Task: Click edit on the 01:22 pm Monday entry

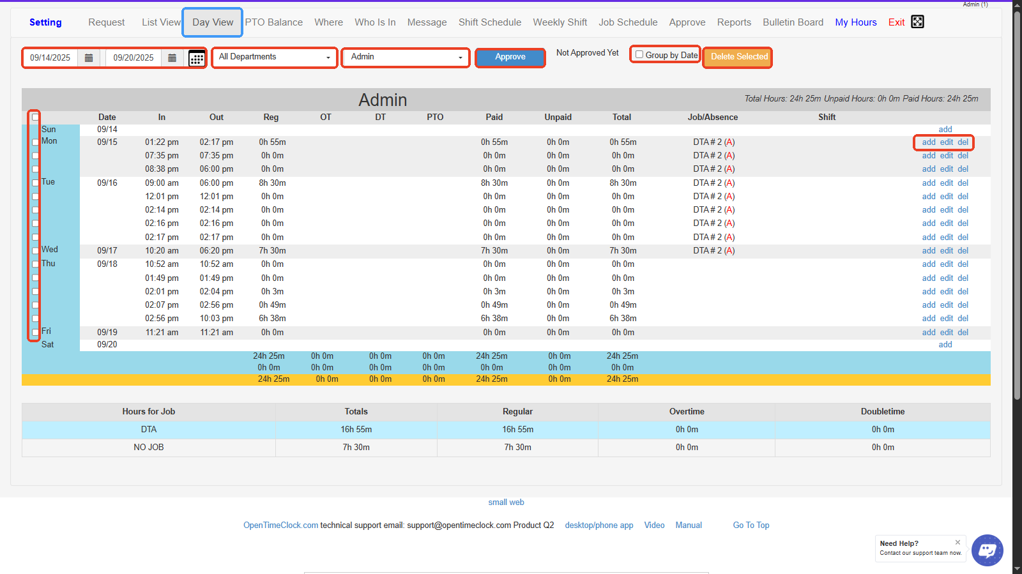Action: [x=946, y=142]
